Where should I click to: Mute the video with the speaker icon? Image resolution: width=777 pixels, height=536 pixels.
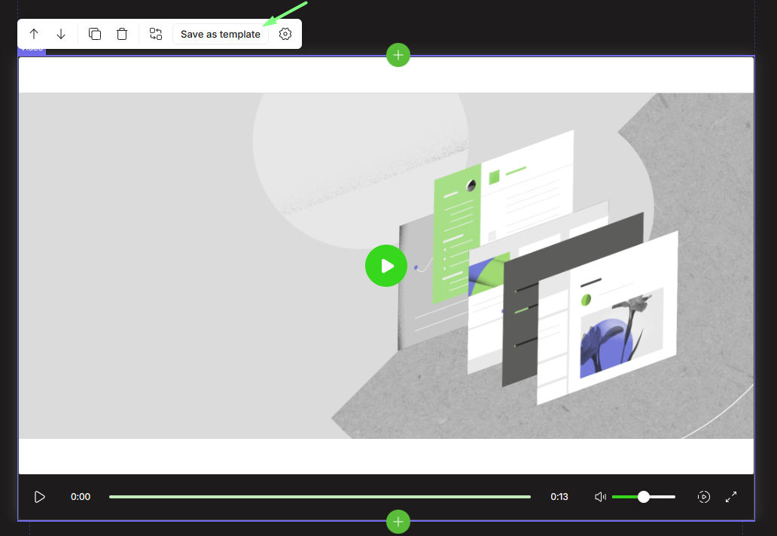click(600, 497)
